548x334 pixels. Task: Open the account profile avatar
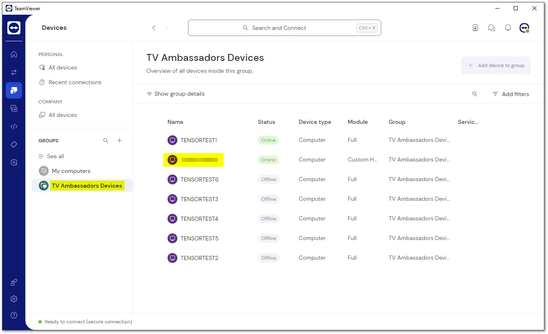click(x=524, y=28)
